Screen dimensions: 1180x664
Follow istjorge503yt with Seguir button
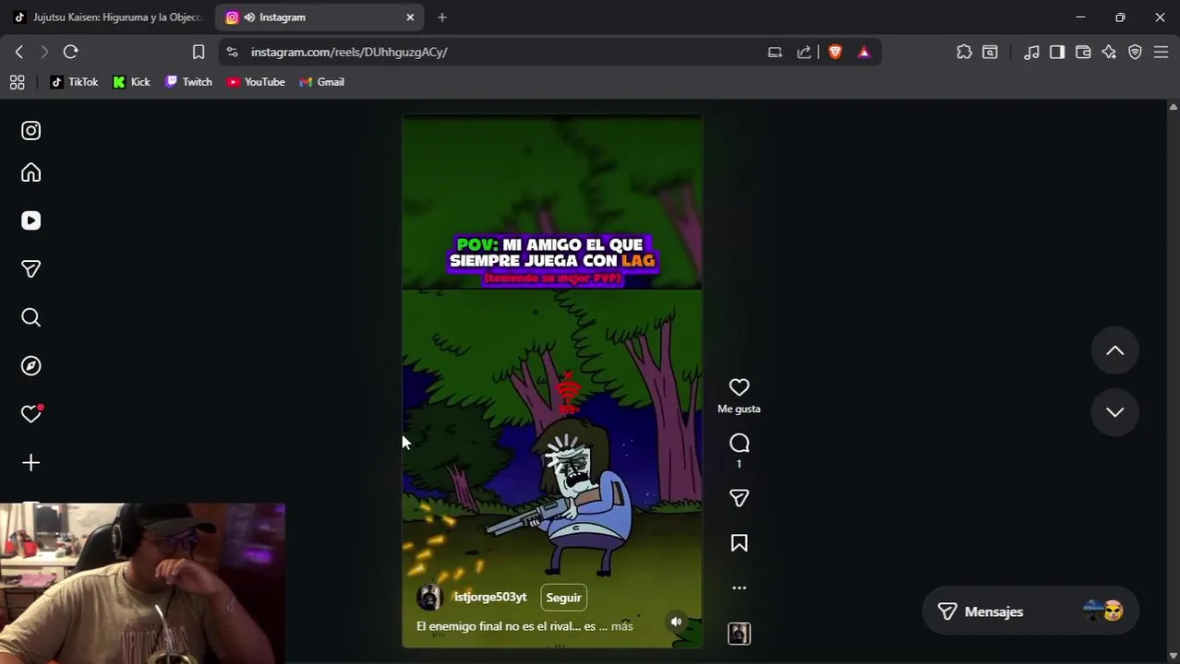click(563, 598)
